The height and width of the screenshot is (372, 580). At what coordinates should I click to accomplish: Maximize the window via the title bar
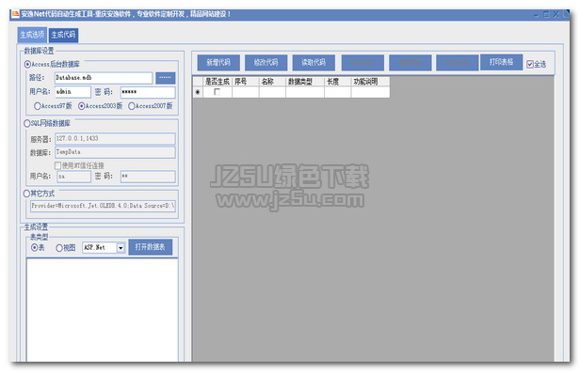546,14
